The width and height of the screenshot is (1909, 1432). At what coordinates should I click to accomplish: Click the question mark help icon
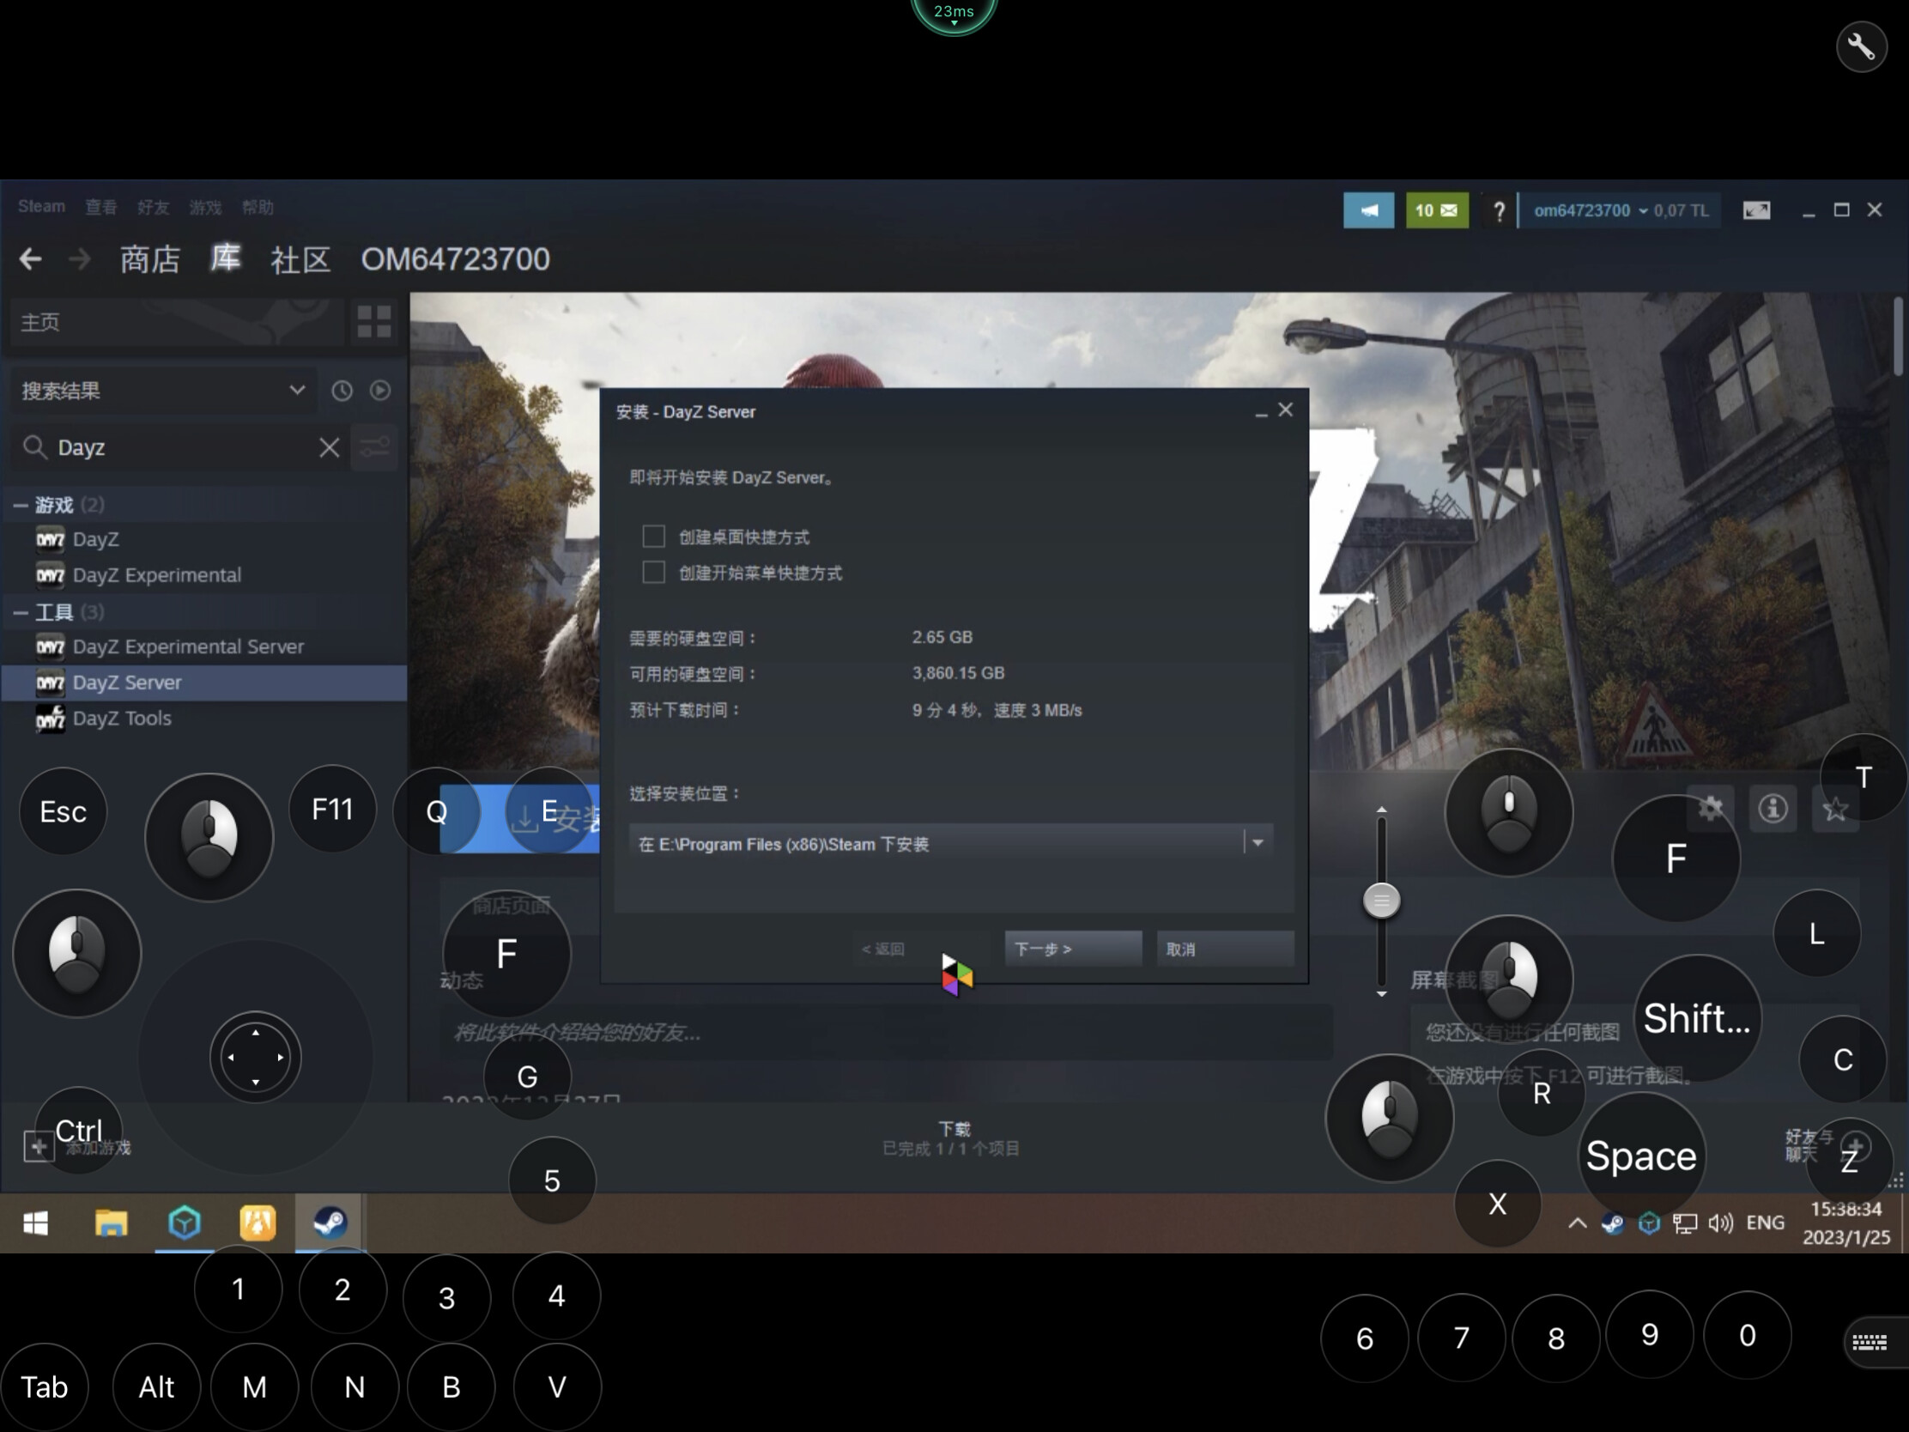tap(1498, 211)
